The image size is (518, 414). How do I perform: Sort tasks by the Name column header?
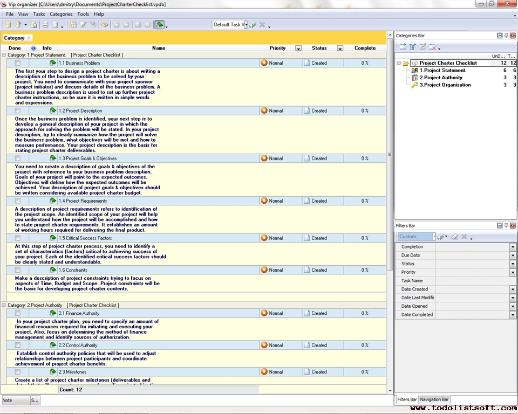(x=159, y=48)
